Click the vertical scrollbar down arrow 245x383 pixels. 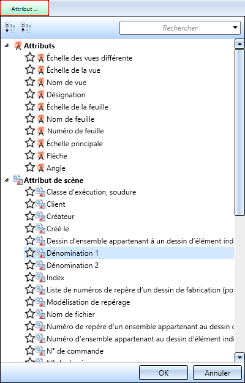click(x=239, y=357)
